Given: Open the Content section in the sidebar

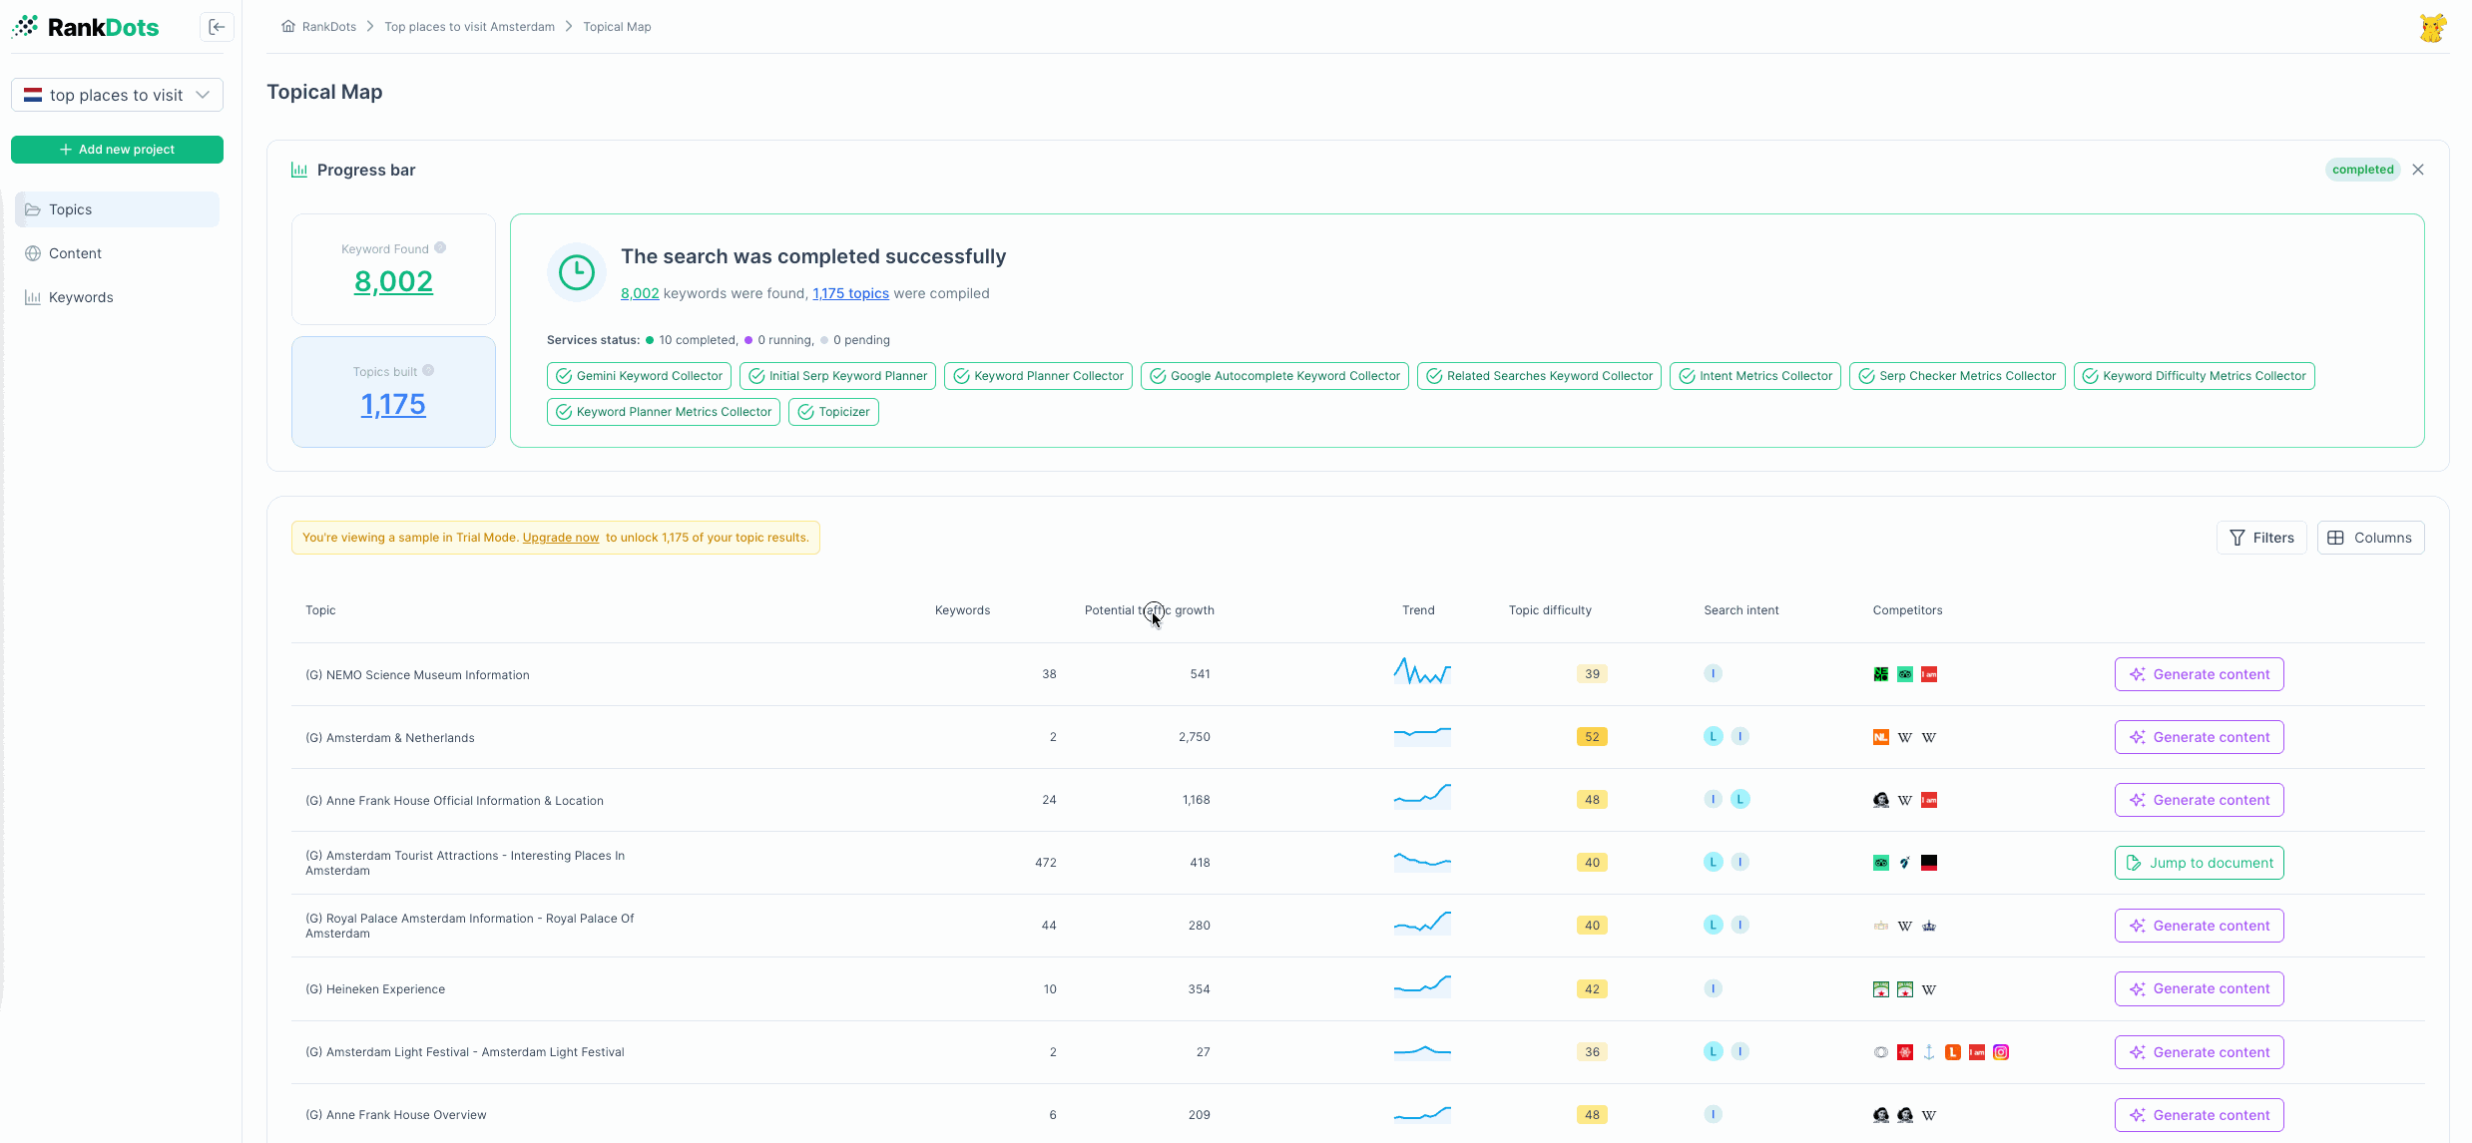Looking at the screenshot, I should tap(75, 253).
